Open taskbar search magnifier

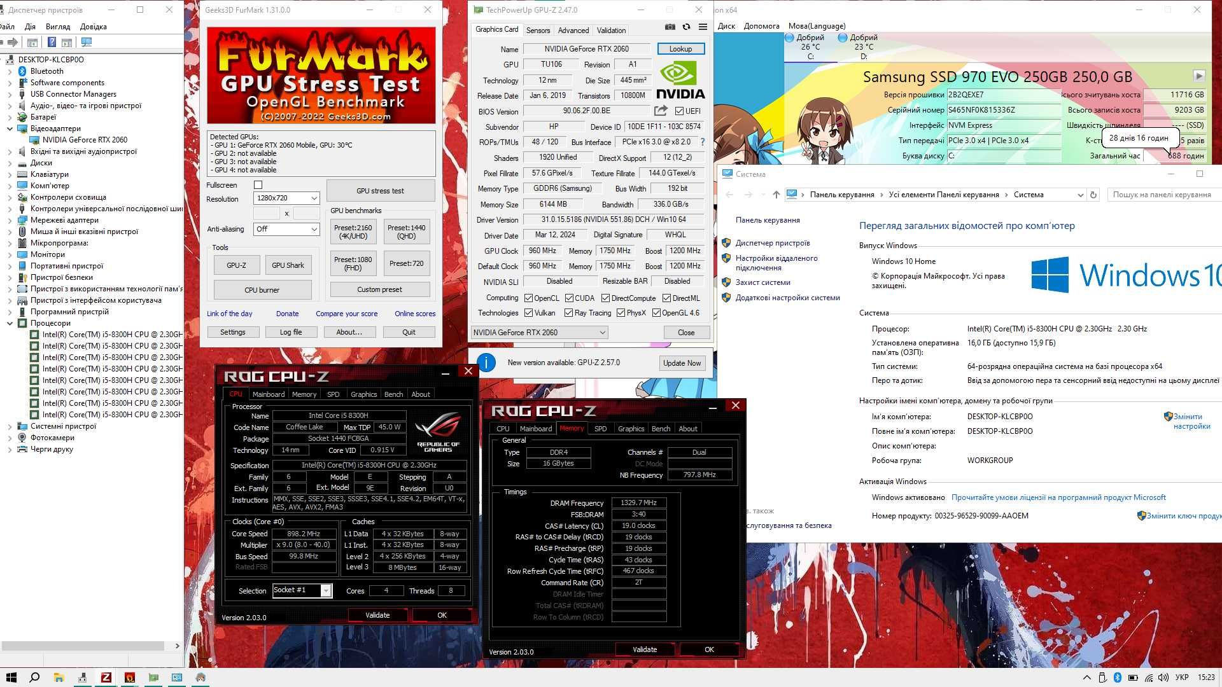tap(35, 677)
